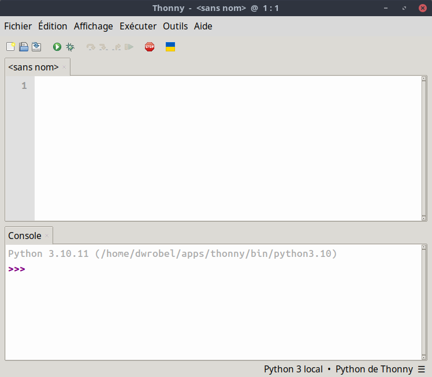Run current script with green play icon
Image resolution: width=432 pixels, height=377 pixels.
coord(57,47)
